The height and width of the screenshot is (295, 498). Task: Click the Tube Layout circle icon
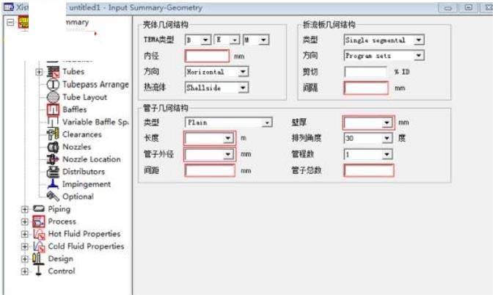coord(53,97)
